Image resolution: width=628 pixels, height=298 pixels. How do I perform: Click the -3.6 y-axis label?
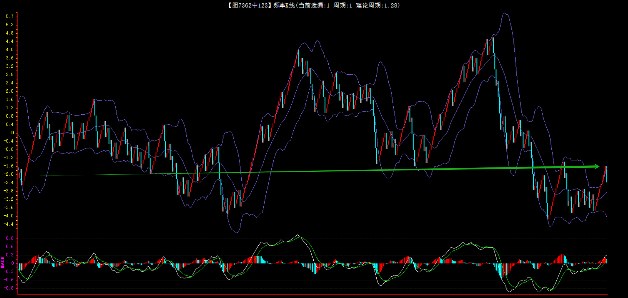[x=9, y=207]
